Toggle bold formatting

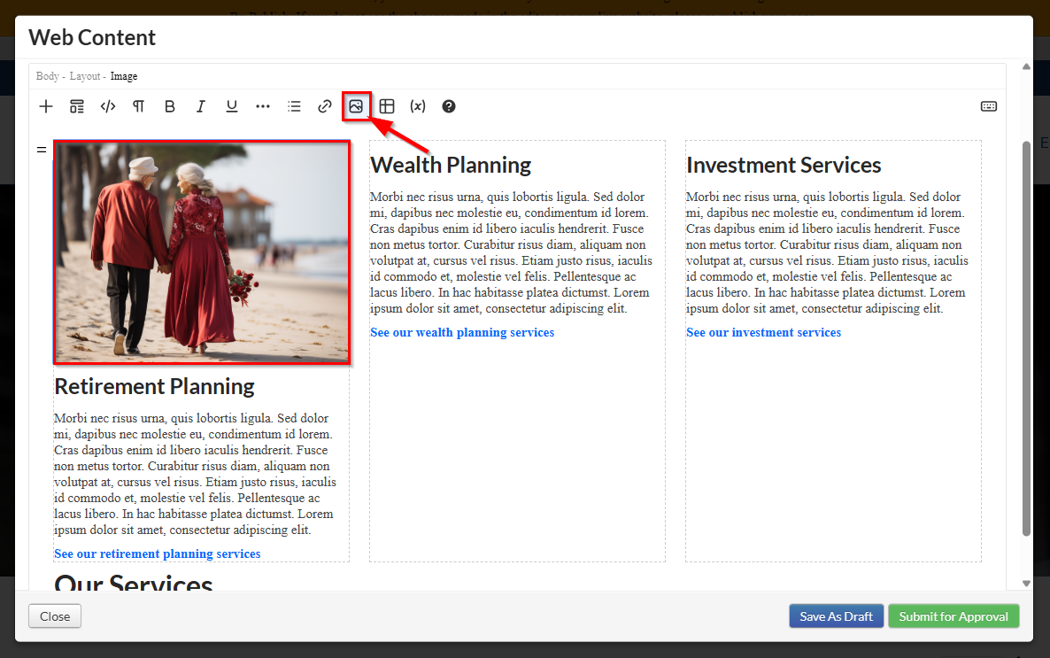[169, 106]
